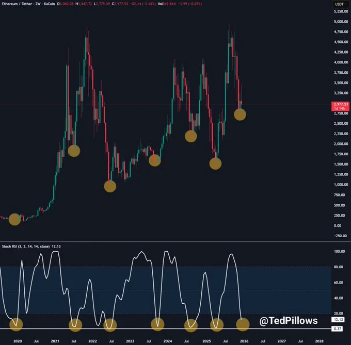Image resolution: width=351 pixels, height=345 pixels.
Task: Select the yellow circle near the 2025 price low
Action: point(216,163)
